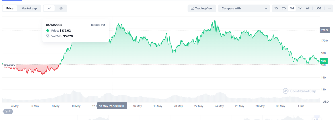The height and width of the screenshot is (120, 335).
Task: Switch to line chart view
Action: tap(49, 9)
